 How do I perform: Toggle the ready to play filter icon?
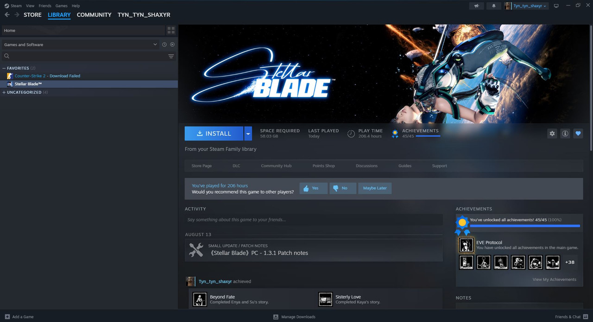point(172,44)
